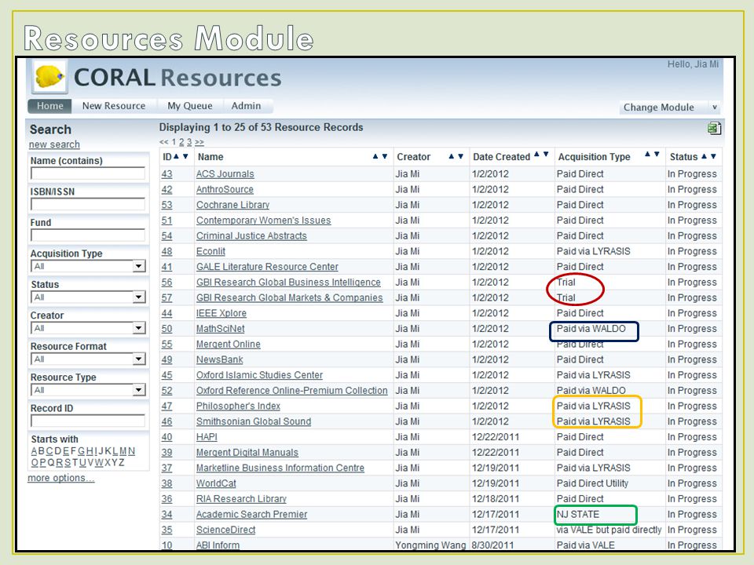Screen dimensions: 754x565
Task: Open ACS Journals resource
Action: point(225,174)
